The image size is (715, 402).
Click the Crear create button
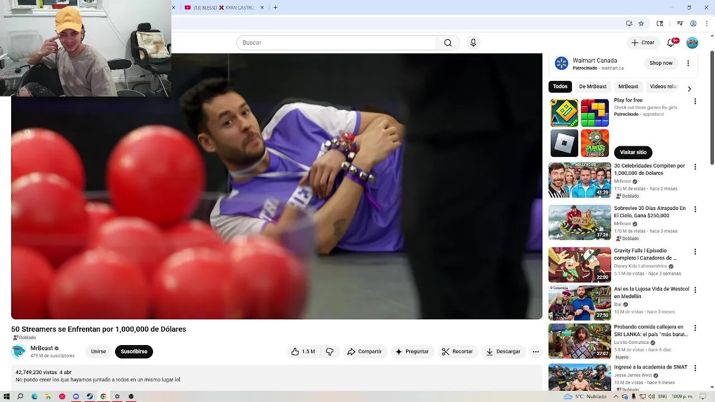click(642, 42)
